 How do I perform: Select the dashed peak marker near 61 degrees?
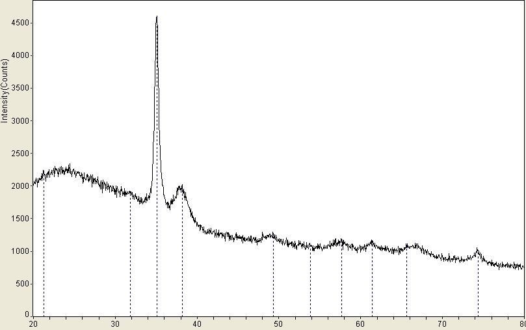pos(372,280)
